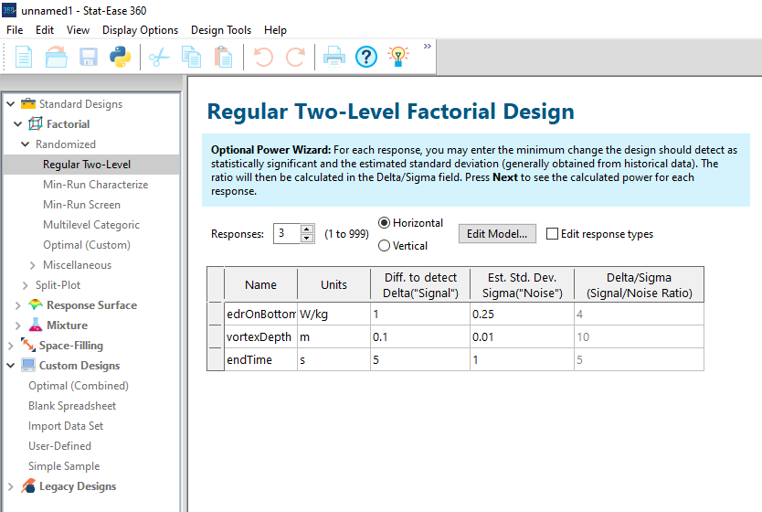Click the Standard Designs toolbox icon

(x=28, y=103)
